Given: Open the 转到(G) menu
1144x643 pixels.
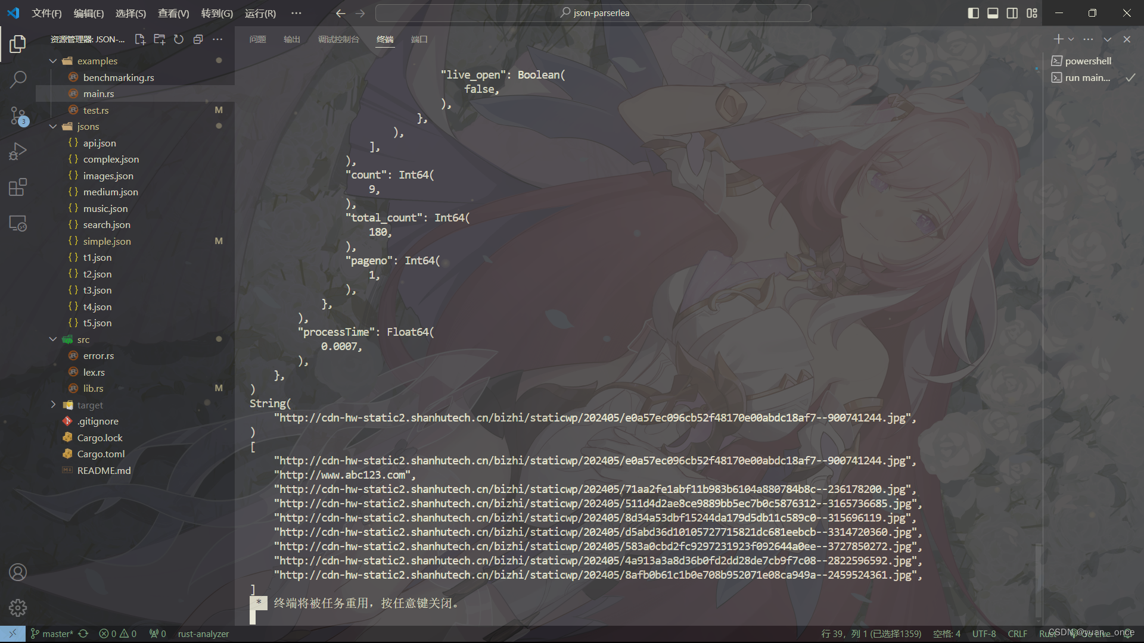Looking at the screenshot, I should click(x=217, y=13).
